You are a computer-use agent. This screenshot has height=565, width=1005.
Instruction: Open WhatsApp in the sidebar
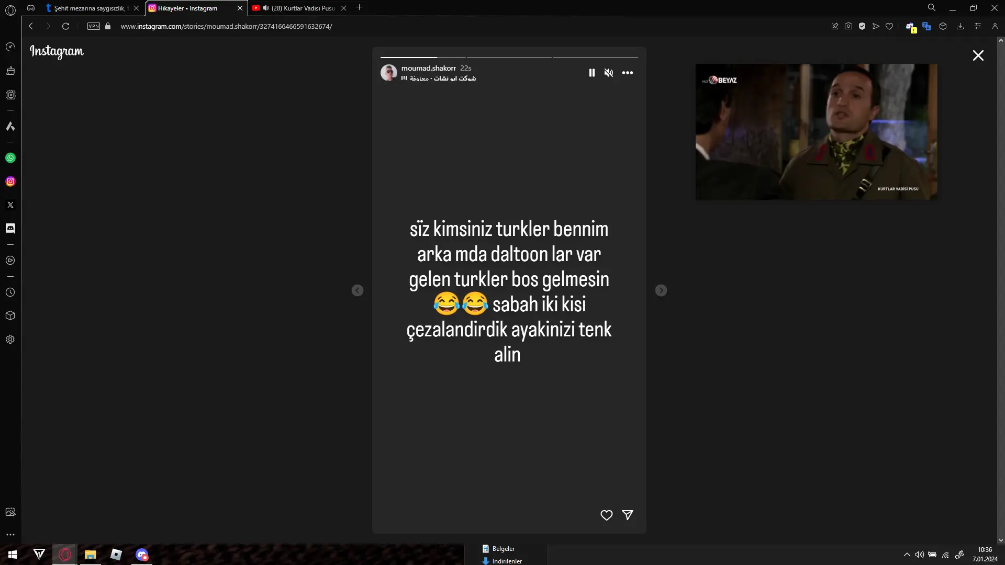10,158
